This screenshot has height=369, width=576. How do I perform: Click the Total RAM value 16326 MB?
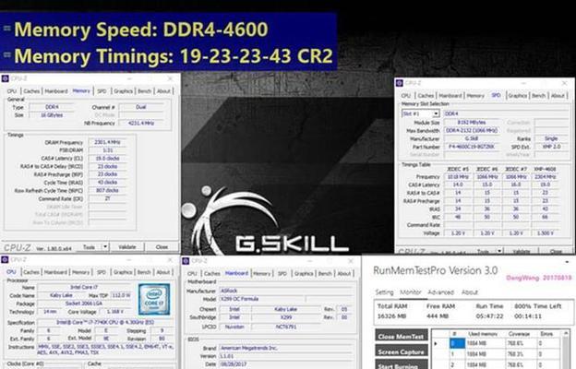(x=392, y=316)
